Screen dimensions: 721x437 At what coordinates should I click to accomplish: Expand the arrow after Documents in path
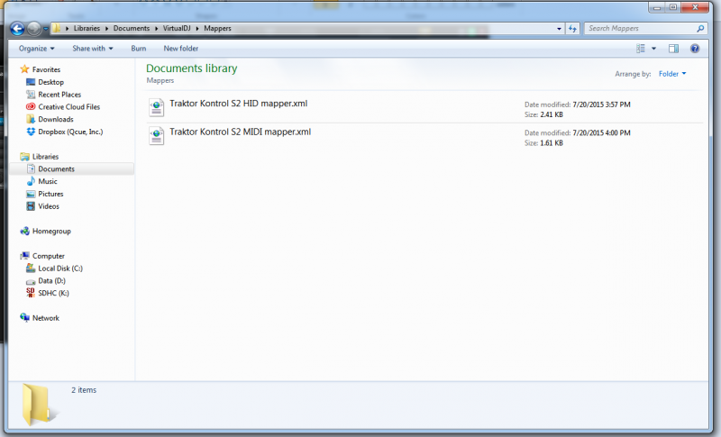pyautogui.click(x=156, y=29)
